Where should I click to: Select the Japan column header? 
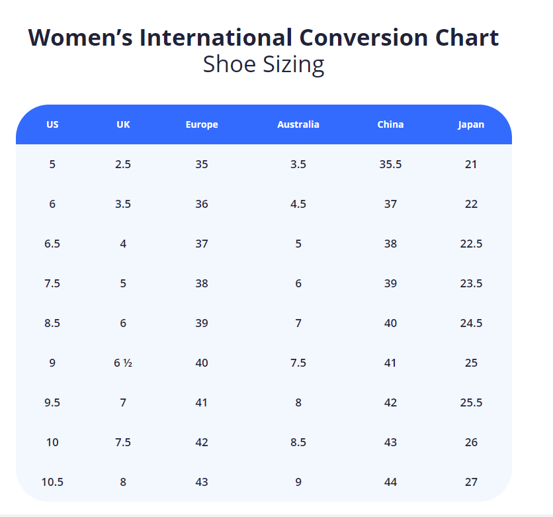(x=471, y=124)
